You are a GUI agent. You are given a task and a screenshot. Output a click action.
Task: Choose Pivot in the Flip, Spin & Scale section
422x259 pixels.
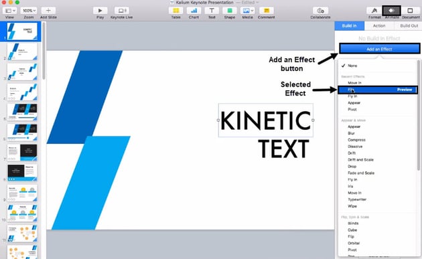pos(352,250)
